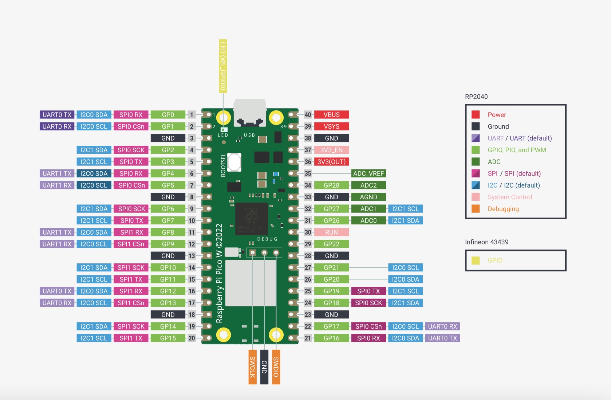Image resolution: width=611 pixels, height=400 pixels.
Task: Click the UART1 RX label in the GP9 row
Action: (x=57, y=244)
